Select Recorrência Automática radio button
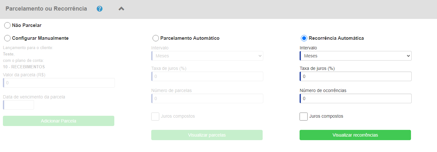The height and width of the screenshot is (152, 437). [304, 38]
